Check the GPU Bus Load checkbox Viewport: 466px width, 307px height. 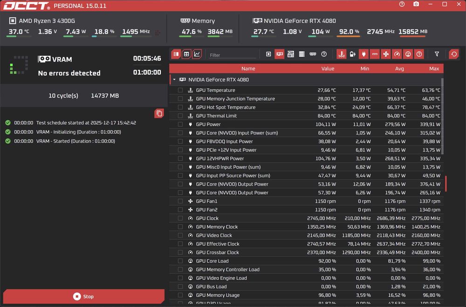(180, 287)
